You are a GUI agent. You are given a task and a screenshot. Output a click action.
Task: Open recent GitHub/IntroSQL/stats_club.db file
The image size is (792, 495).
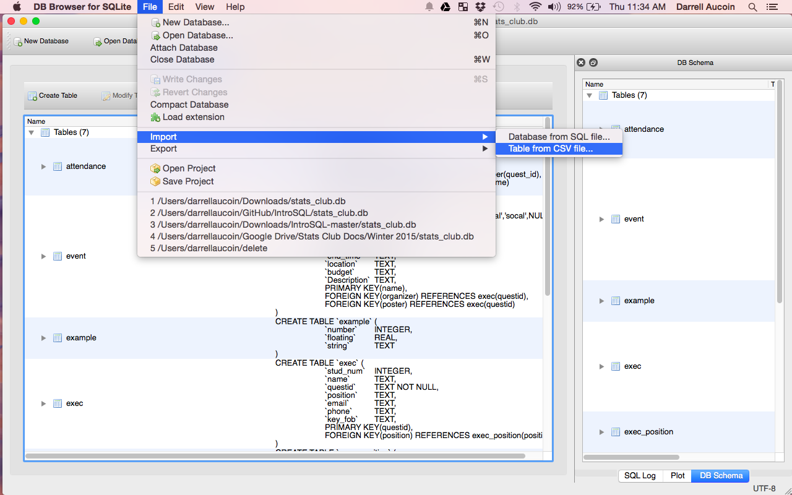coord(316,213)
